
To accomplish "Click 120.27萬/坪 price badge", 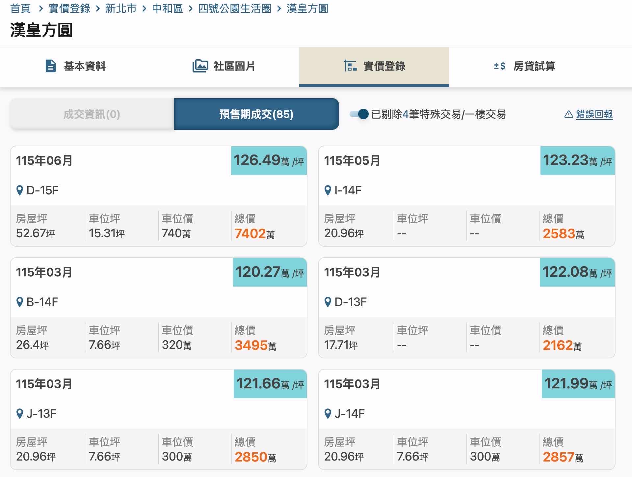I will point(270,272).
